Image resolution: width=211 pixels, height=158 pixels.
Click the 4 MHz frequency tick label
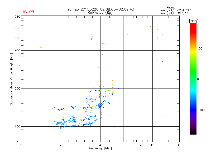point(100,145)
